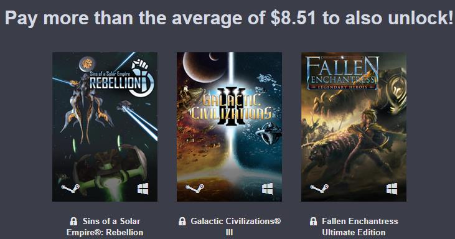
Task: Click the Windows icon on Galactic Civilizations III cover
Action: click(x=267, y=189)
